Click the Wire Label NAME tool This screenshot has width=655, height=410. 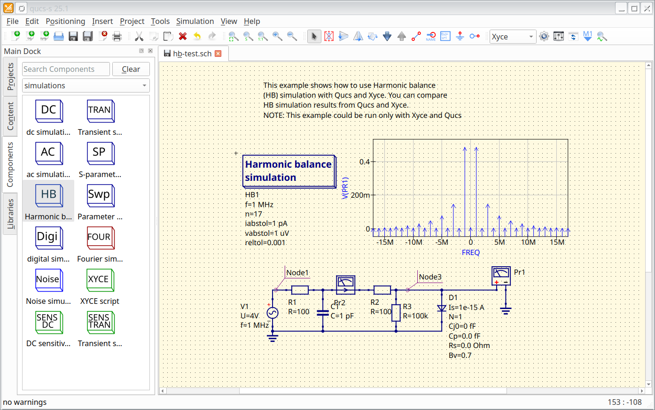(431, 37)
